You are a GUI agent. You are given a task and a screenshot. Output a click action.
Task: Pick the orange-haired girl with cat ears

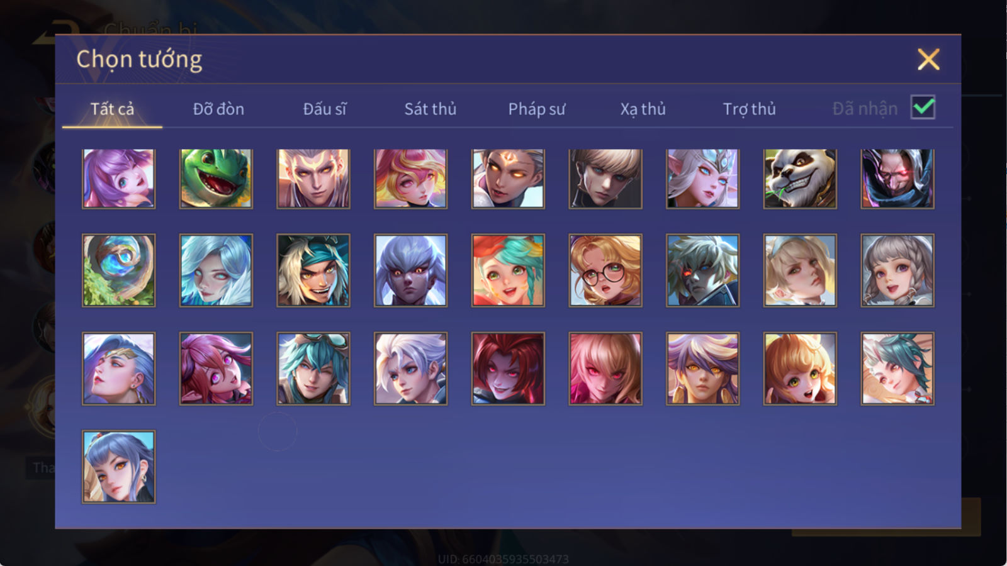click(x=800, y=369)
